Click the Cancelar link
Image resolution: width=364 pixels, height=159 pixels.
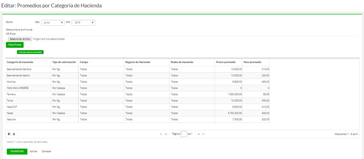[x=46, y=151]
